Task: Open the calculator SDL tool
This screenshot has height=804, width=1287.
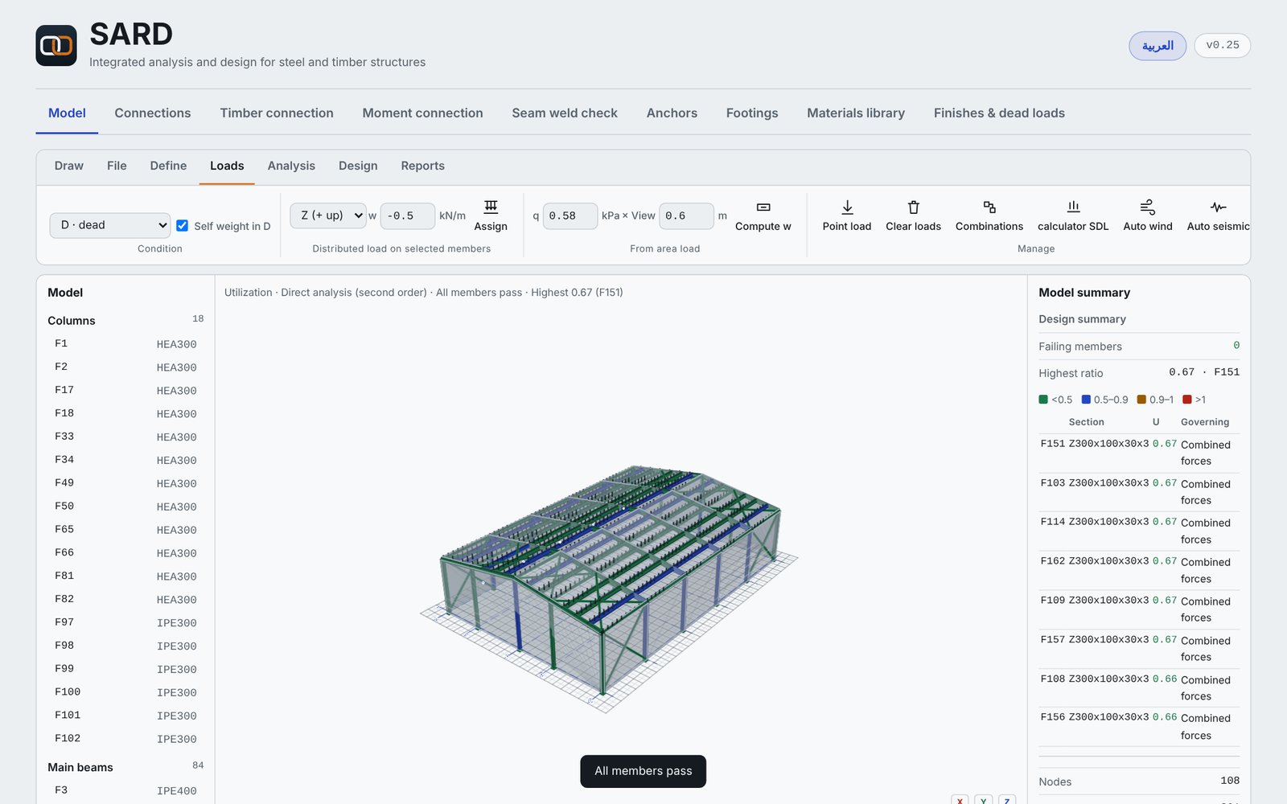Action: [1073, 215]
